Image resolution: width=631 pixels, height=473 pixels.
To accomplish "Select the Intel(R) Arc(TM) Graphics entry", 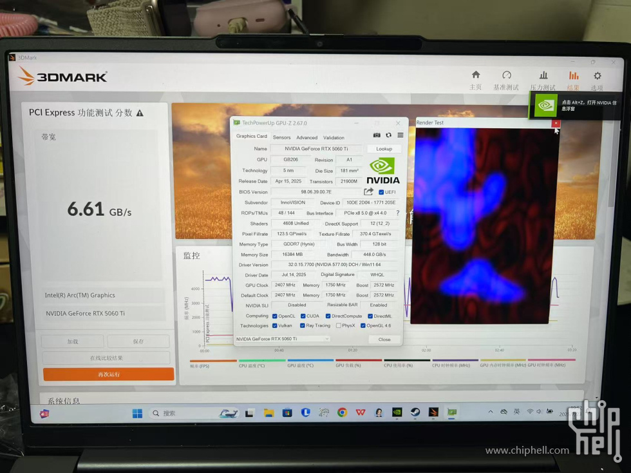I will tap(104, 295).
